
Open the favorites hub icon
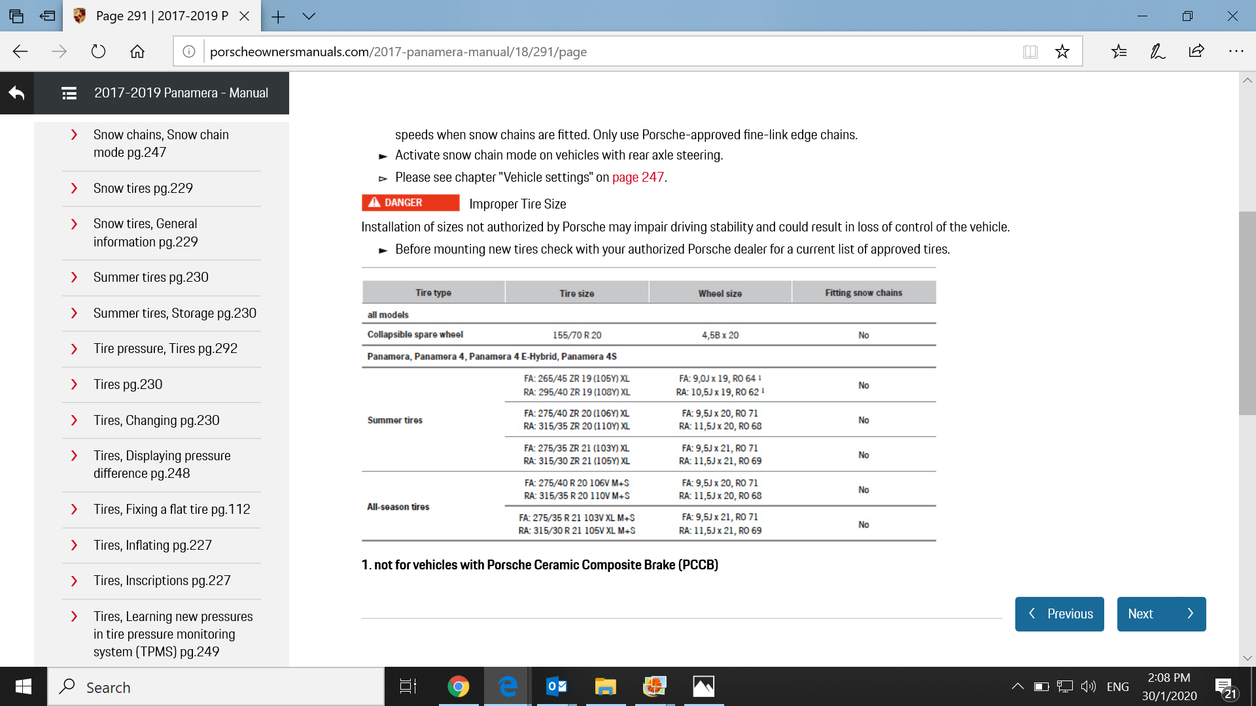tap(1119, 52)
